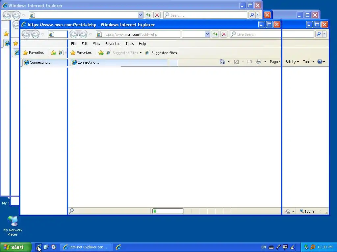Open the File menu
This screenshot has height=252, width=337.
coord(74,44)
